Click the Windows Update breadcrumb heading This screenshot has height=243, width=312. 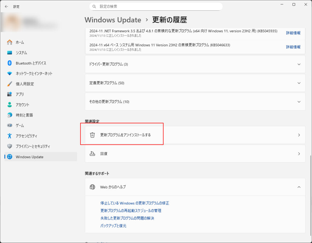tap(113, 20)
